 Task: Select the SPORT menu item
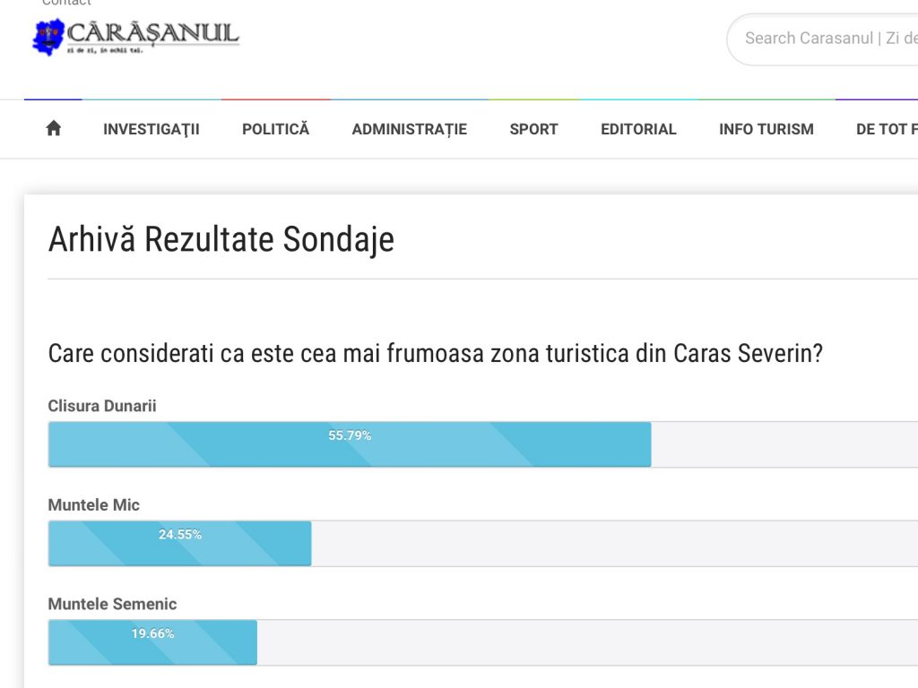[533, 129]
